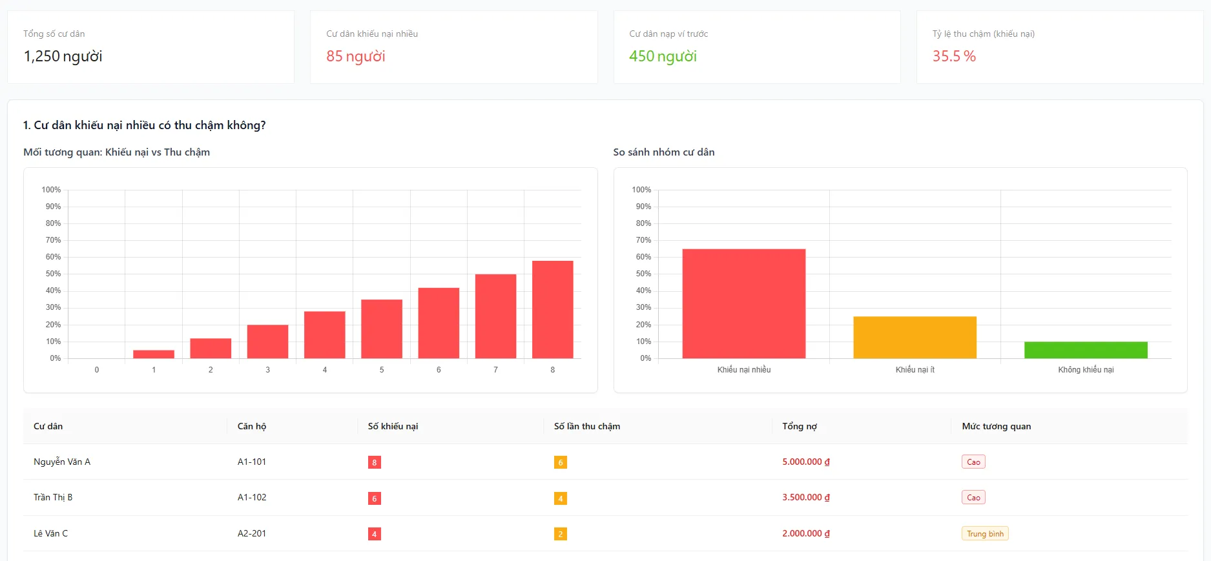Click the "So sánh nhóm cư dân" chart title
The width and height of the screenshot is (1211, 561).
(664, 152)
